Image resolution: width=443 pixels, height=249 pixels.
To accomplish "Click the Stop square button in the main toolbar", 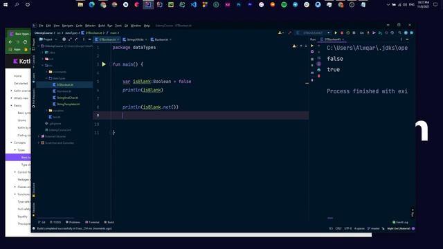I will [x=354, y=33].
